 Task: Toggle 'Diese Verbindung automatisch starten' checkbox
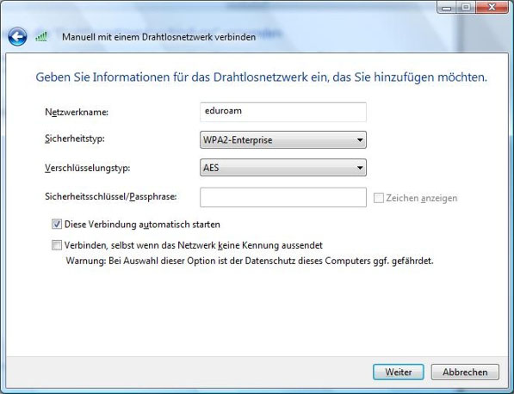(x=57, y=225)
